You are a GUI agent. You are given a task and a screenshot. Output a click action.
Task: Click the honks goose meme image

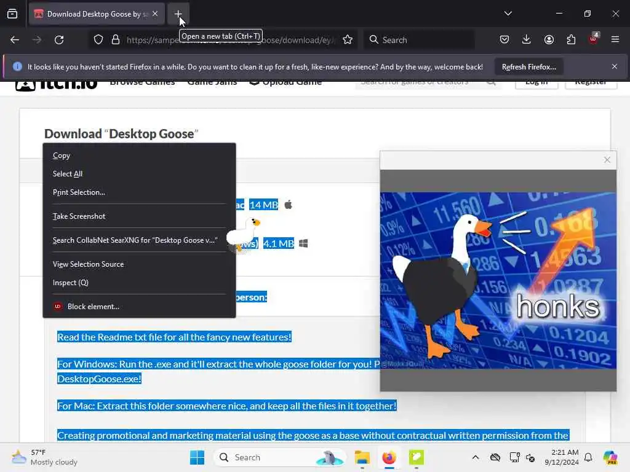[x=498, y=280]
